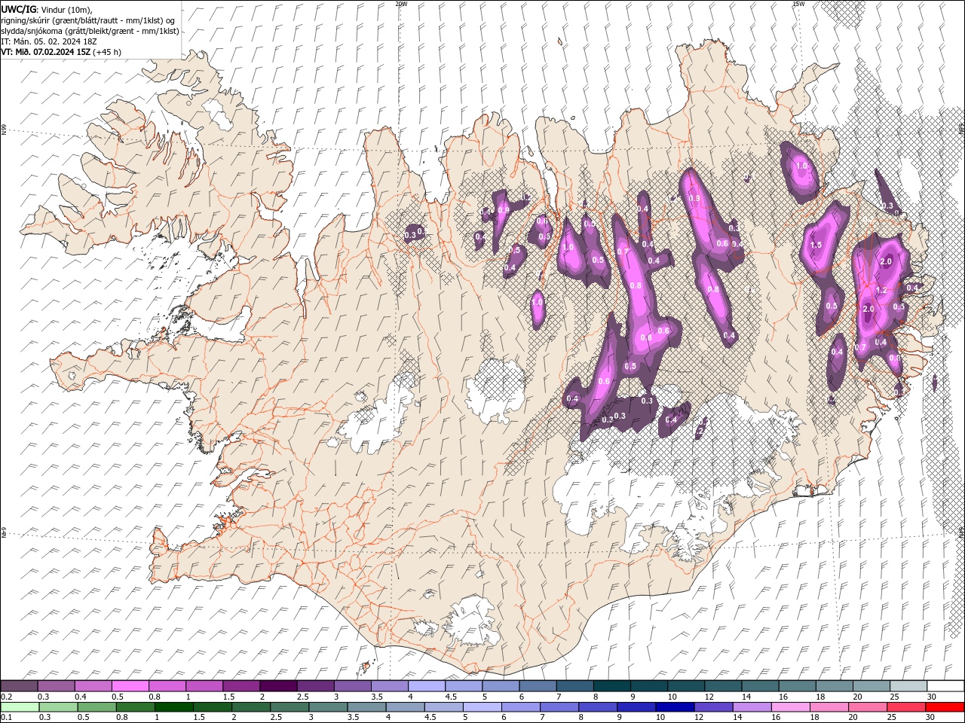Pick the upper legend swatch between 14 and 16
Viewport: 965px width, 723px height.
click(x=760, y=686)
